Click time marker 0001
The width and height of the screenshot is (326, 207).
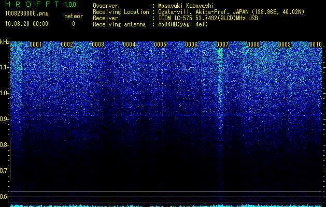tap(36, 45)
